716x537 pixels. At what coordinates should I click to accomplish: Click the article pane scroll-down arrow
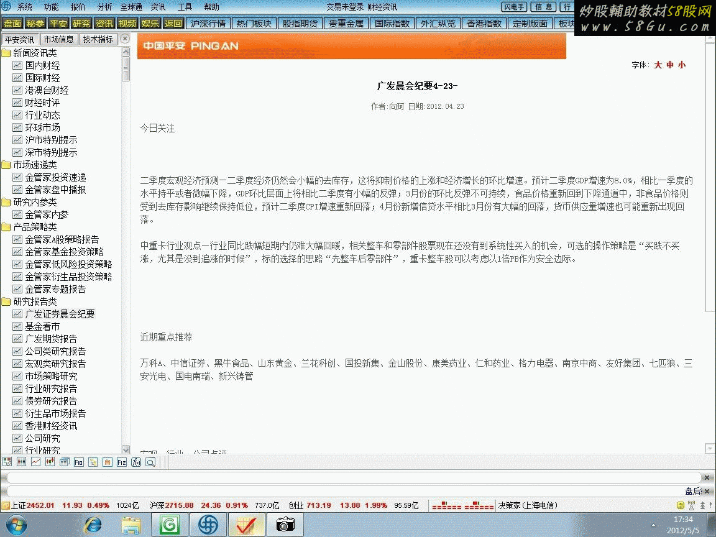[710, 447]
